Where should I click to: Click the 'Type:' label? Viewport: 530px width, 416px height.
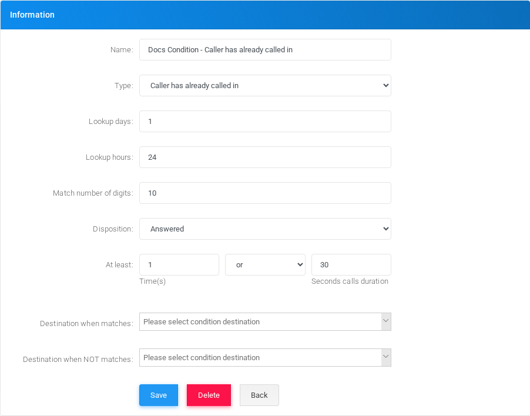(124, 86)
